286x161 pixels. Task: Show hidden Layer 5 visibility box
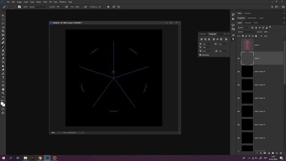(238, 45)
